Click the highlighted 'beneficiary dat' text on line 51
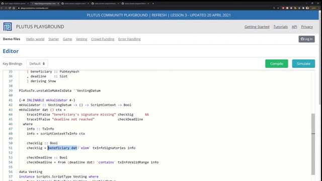This screenshot has width=322, height=181. click(62, 148)
